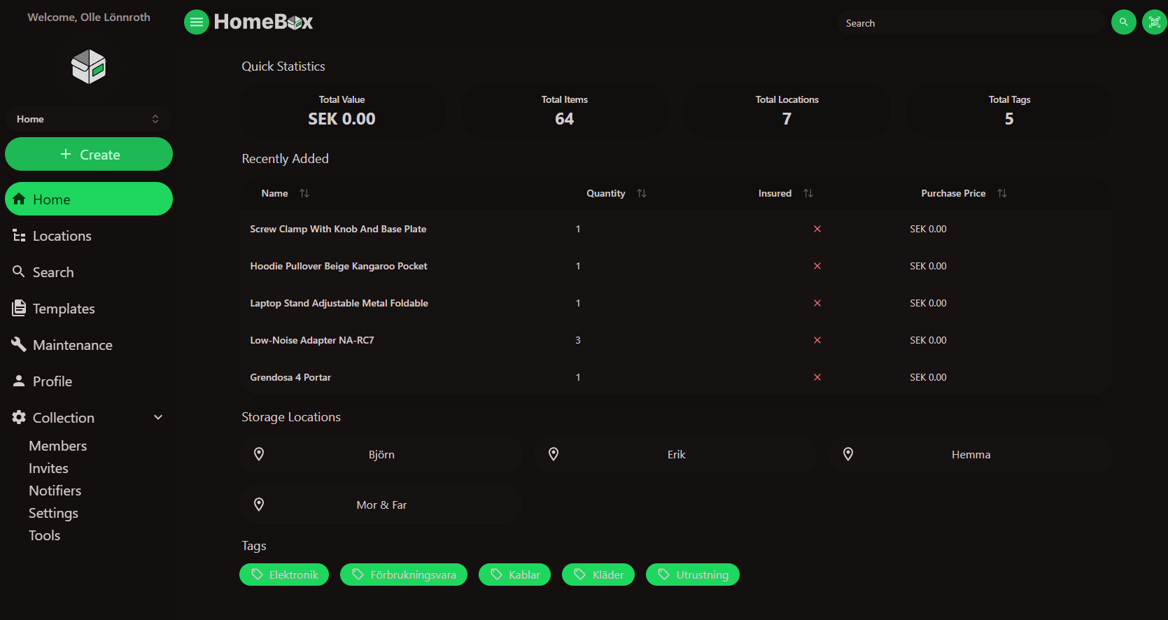This screenshot has height=620, width=1168.
Task: Click the green magnifier search button
Action: pos(1123,22)
